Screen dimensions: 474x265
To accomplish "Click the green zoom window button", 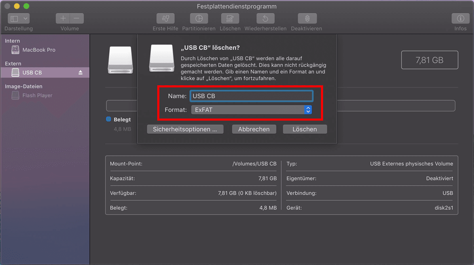I will point(26,6).
